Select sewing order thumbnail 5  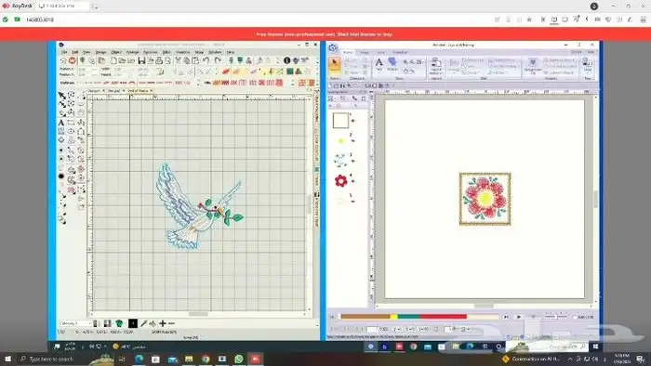click(x=341, y=201)
